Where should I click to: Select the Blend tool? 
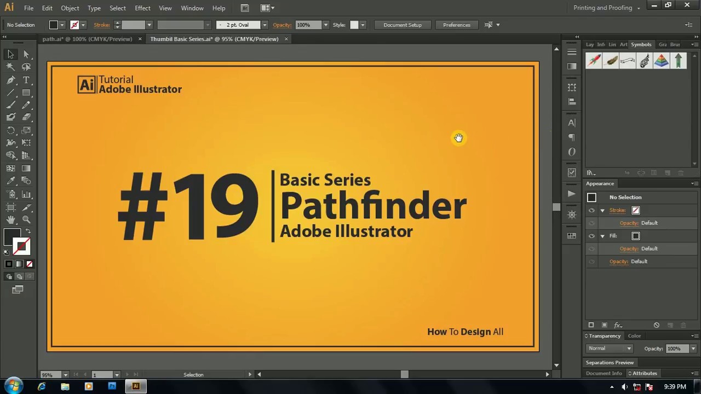tap(26, 181)
